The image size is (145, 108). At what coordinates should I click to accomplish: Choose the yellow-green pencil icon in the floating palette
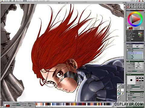coord(122,94)
